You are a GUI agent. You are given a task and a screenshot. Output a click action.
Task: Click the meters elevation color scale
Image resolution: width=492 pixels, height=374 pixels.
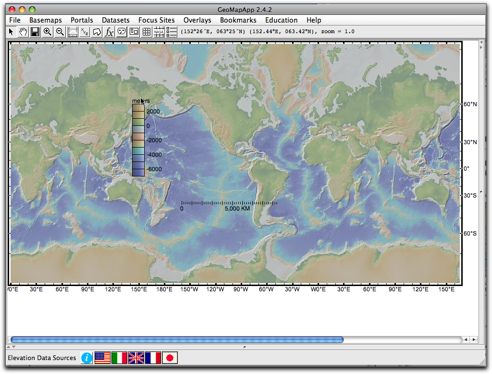click(x=138, y=139)
